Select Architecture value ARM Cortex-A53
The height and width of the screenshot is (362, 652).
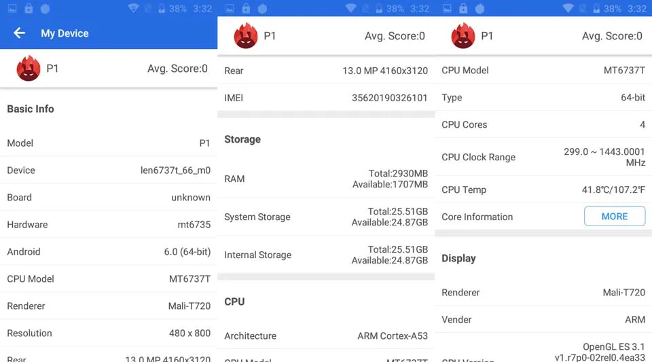tap(393, 336)
